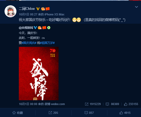Image resolution: width=141 pixels, height=117 pixels.
Task: Open the 10月1日 00:27 post timestamp link
Action: tap(28, 14)
